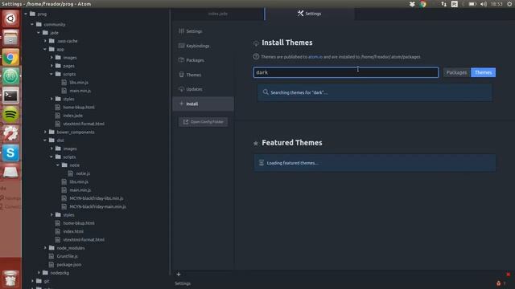Select the images folder under app
Viewport: 515px width, 289px height.
pos(70,58)
